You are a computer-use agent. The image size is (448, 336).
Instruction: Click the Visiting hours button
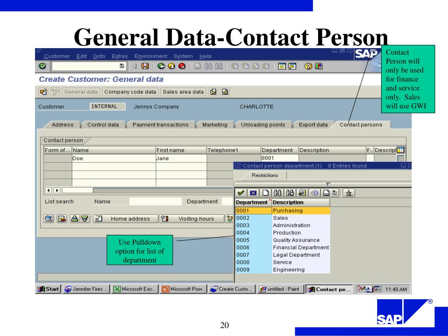[x=192, y=219]
